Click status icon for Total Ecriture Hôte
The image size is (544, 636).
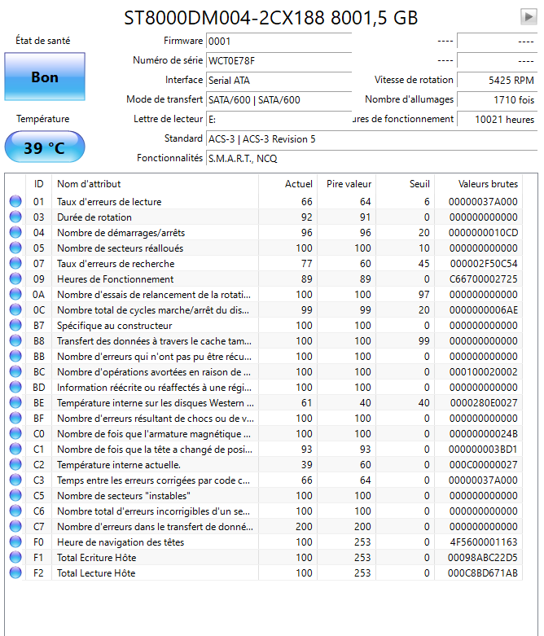[15, 557]
